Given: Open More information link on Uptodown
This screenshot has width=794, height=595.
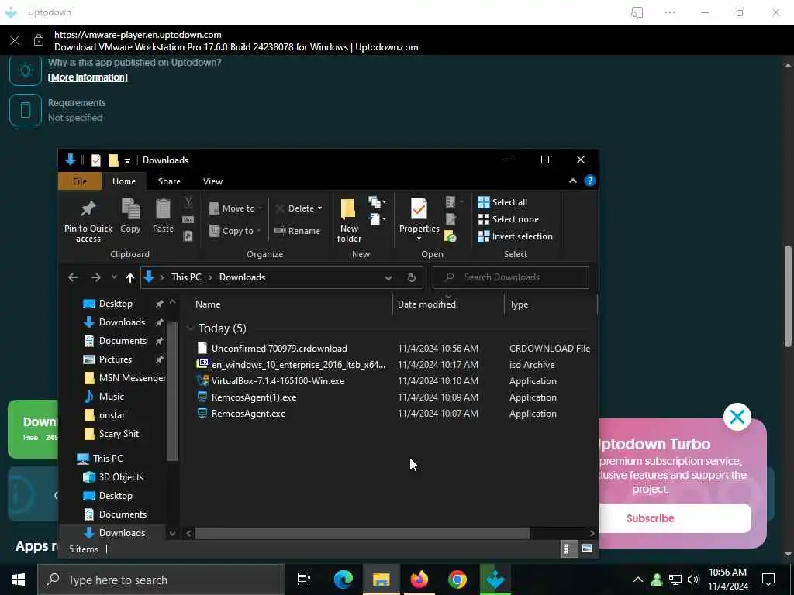Looking at the screenshot, I should 88,77.
